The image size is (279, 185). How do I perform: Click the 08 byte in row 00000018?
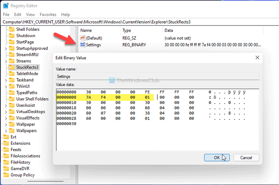coord(147,108)
